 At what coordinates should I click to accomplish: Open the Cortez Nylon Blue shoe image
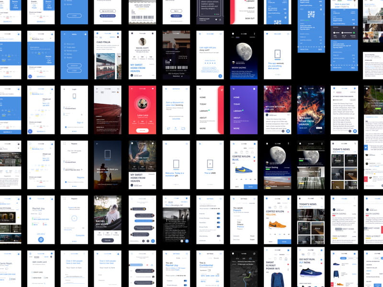tap(243, 169)
